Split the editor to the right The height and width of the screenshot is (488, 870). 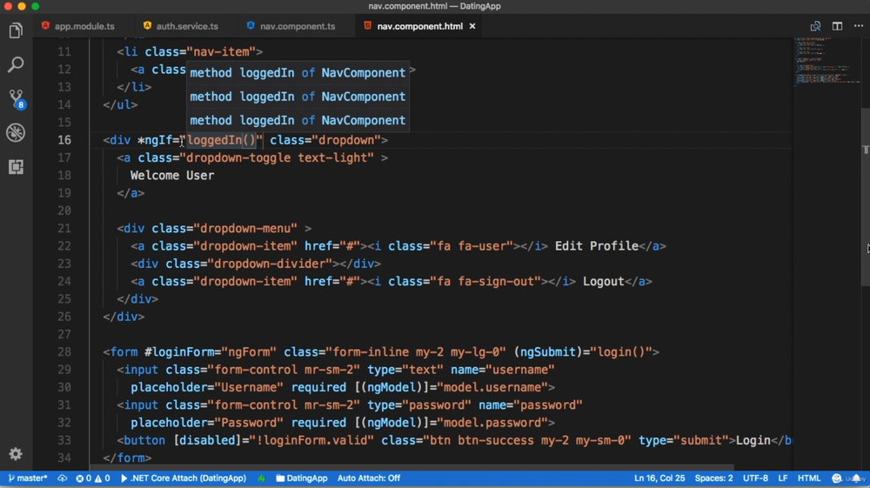coord(837,26)
